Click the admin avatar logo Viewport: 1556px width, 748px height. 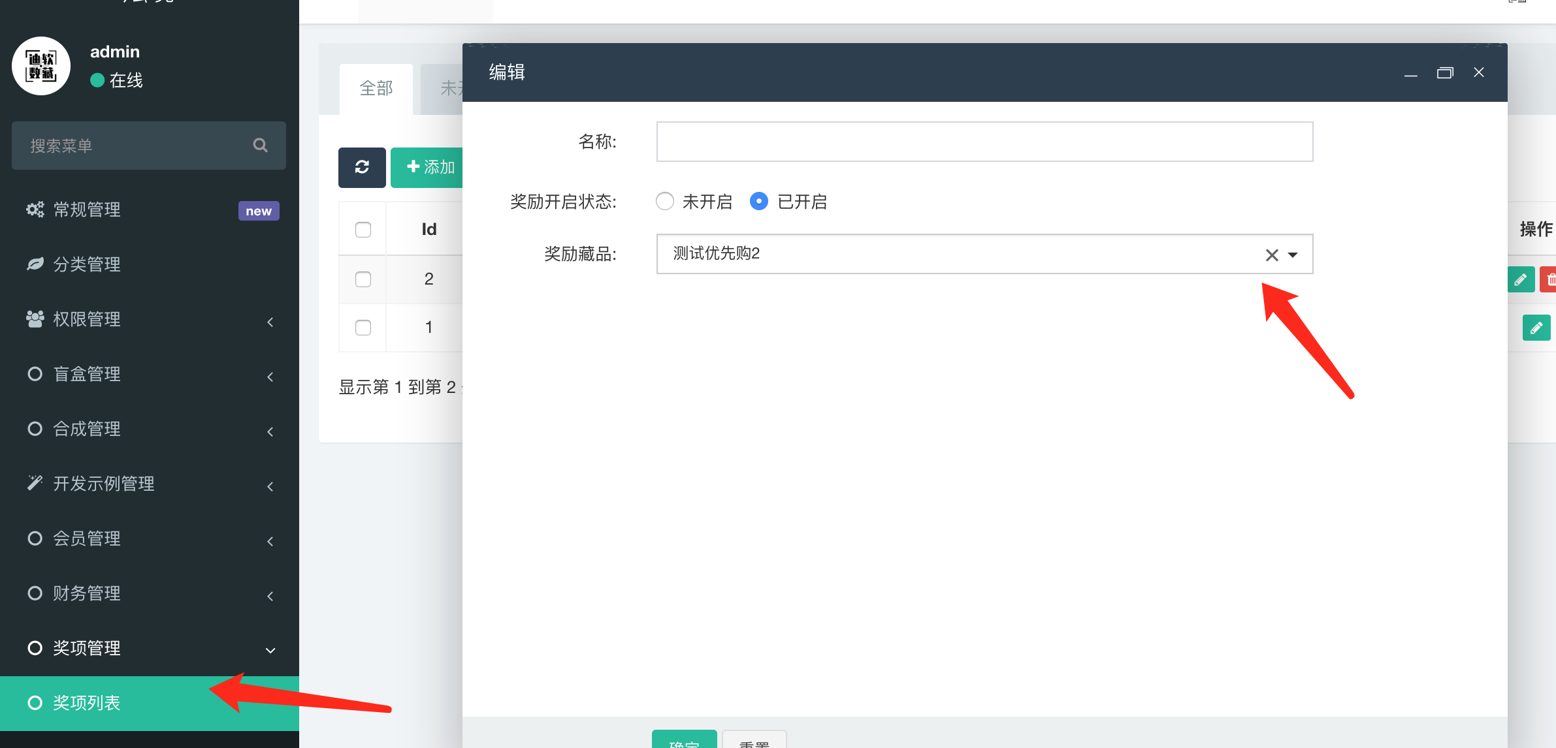click(41, 66)
